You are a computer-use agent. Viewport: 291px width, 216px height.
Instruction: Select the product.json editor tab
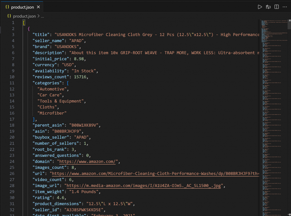(23, 7)
